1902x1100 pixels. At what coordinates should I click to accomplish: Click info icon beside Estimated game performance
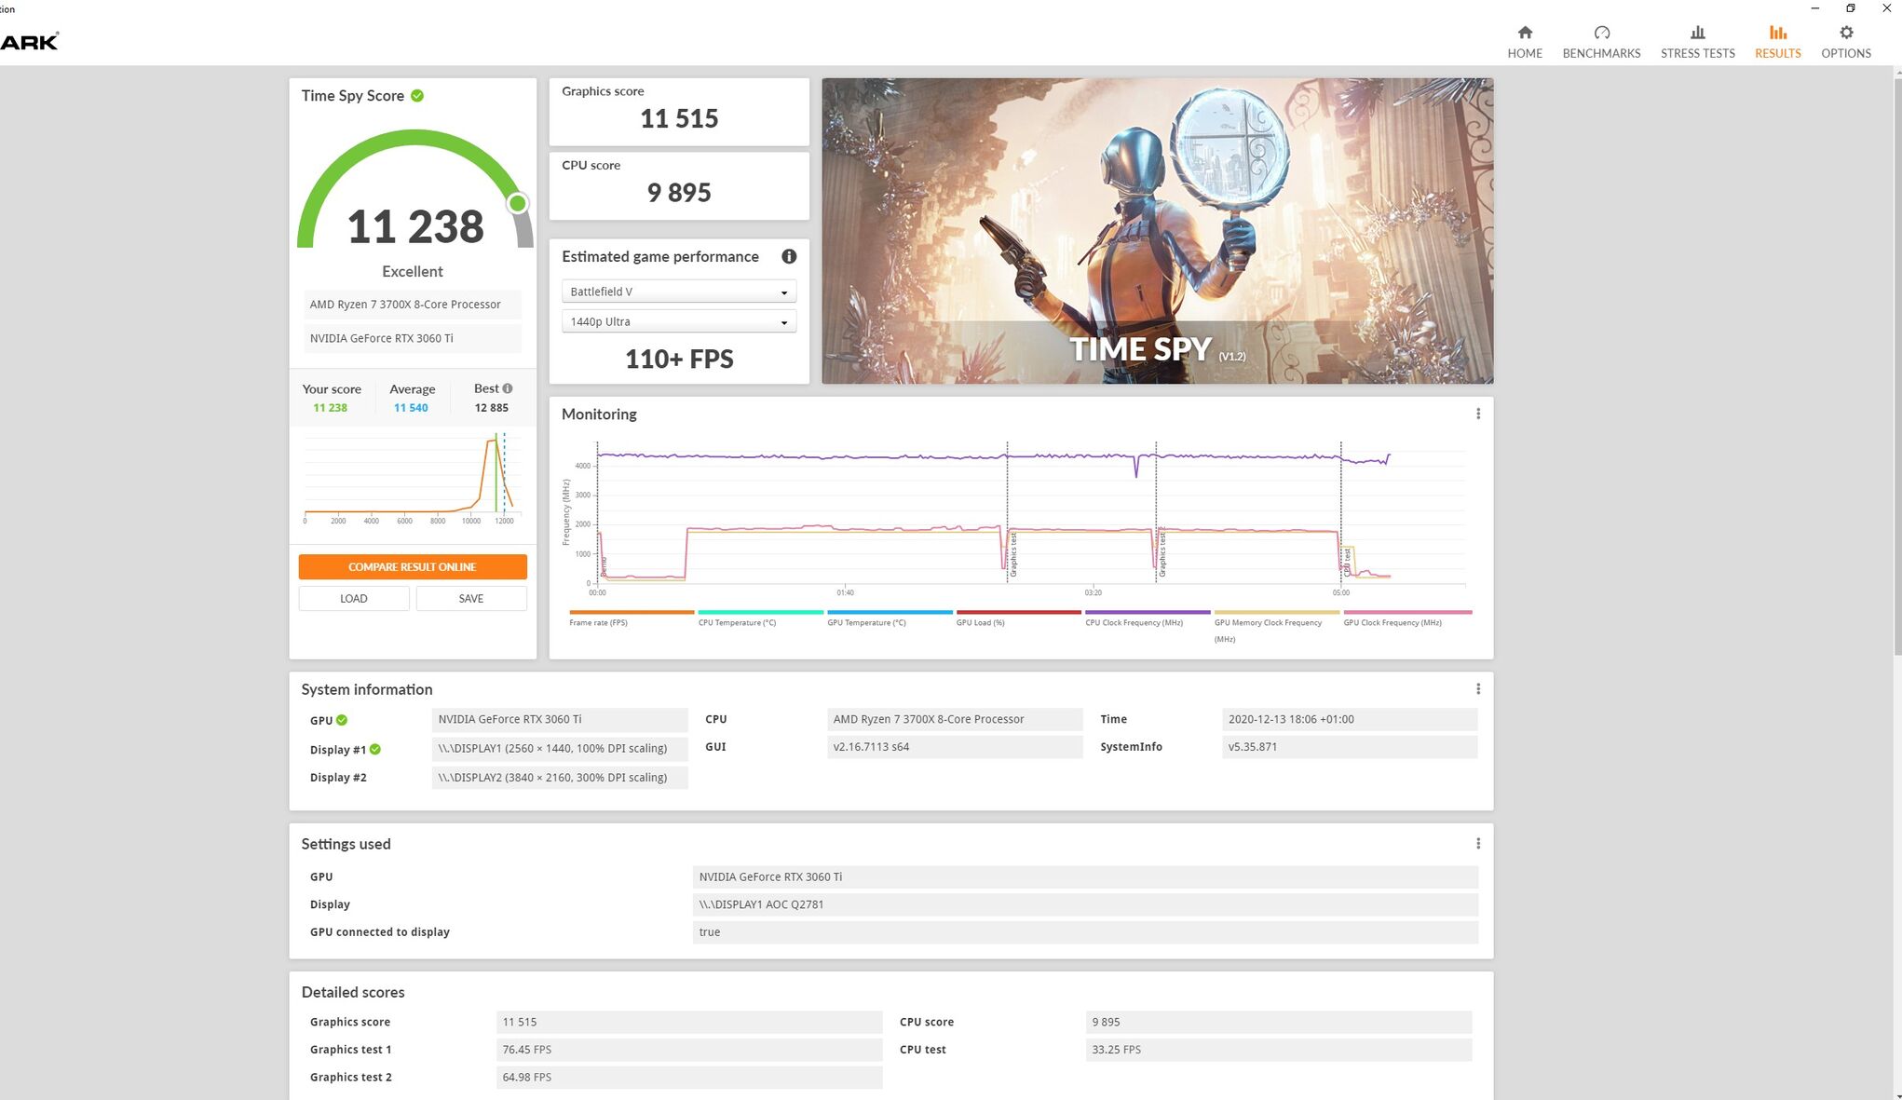pos(788,256)
